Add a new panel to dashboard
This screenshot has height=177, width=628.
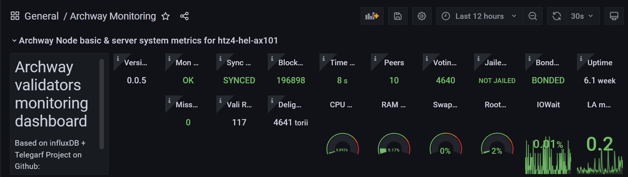pyautogui.click(x=372, y=16)
